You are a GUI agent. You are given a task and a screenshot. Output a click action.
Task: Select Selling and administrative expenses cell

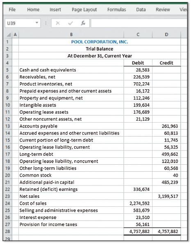pos(71,210)
